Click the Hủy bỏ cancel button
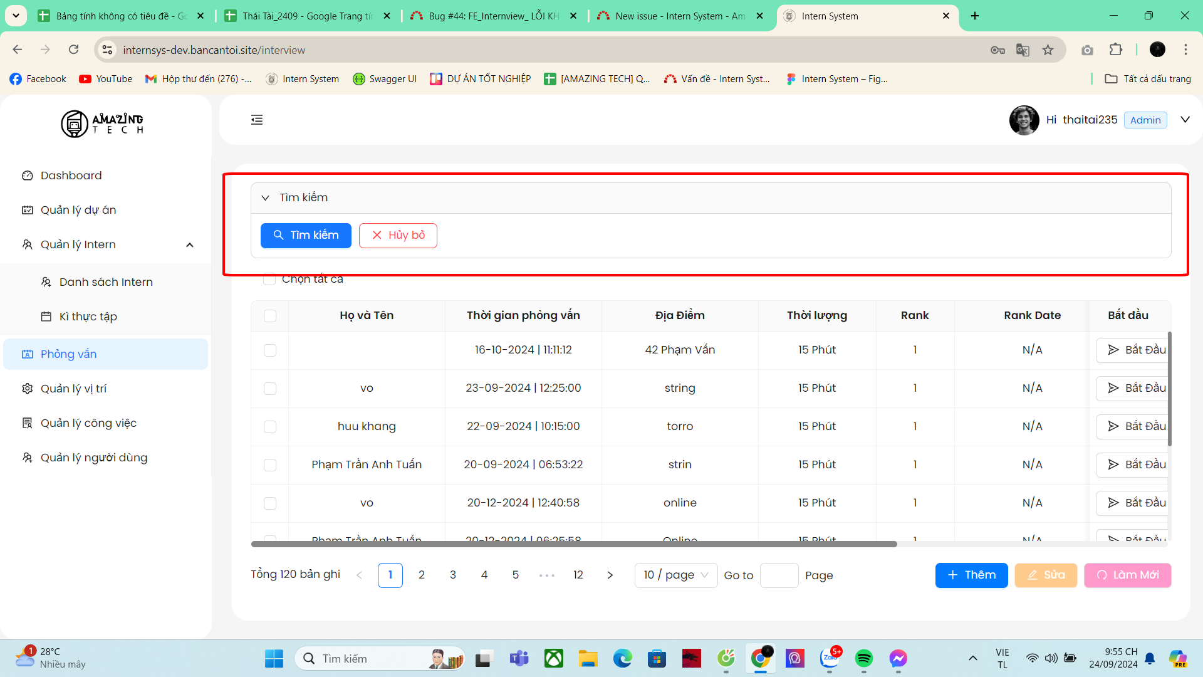The image size is (1203, 677). pyautogui.click(x=398, y=236)
